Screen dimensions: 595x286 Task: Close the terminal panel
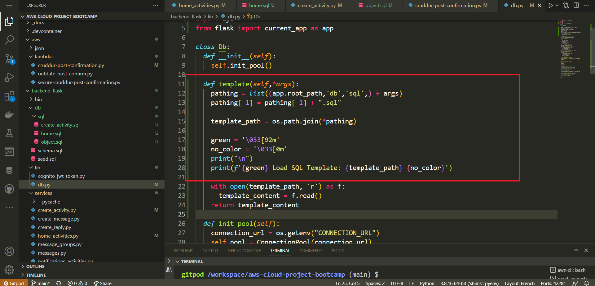pos(586,250)
